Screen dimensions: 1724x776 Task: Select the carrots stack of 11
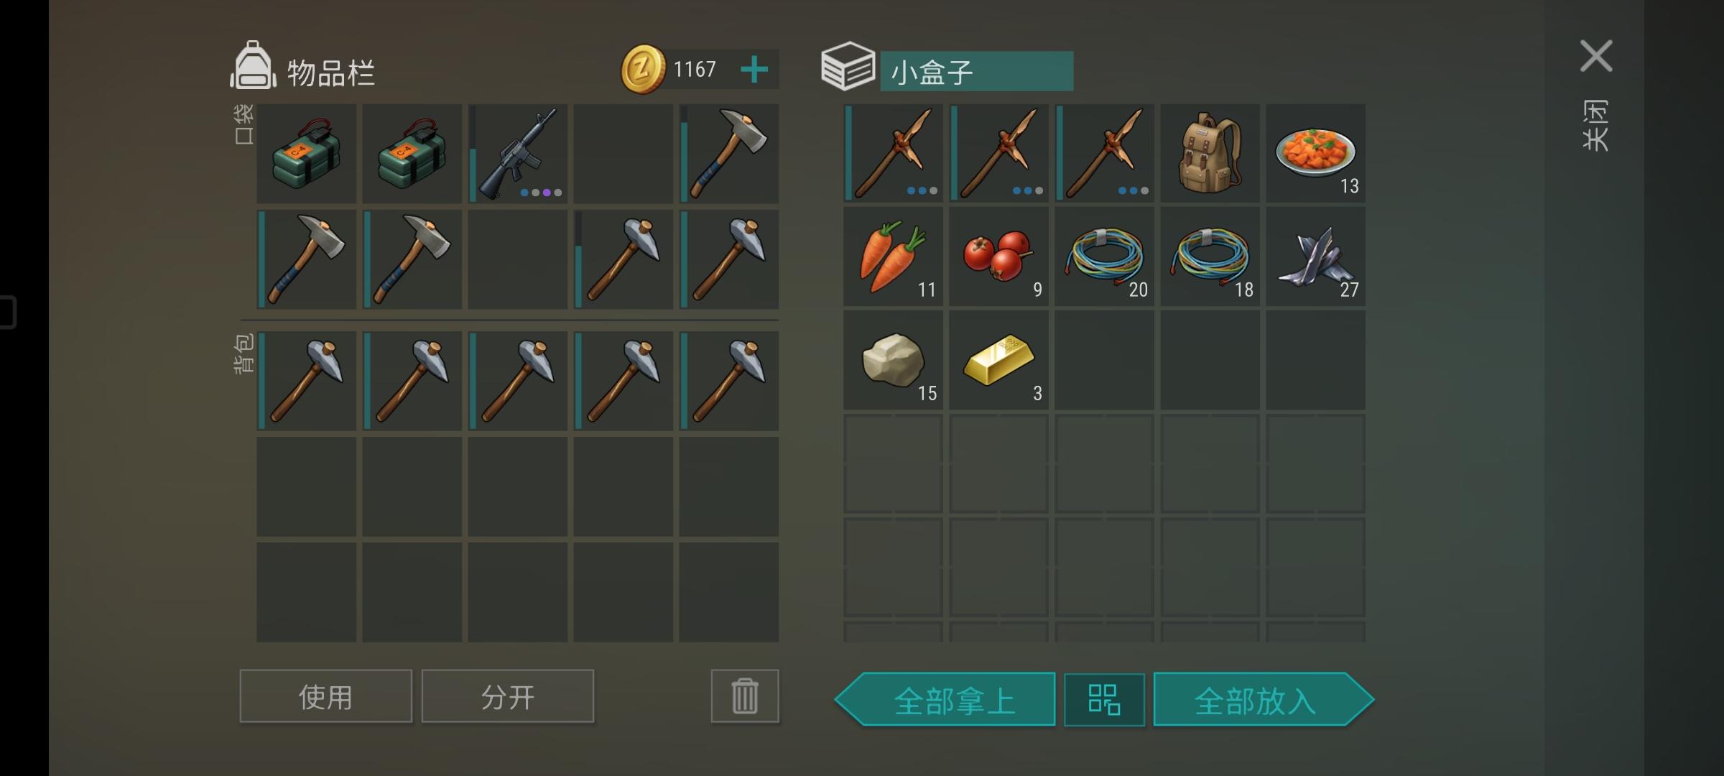pyautogui.click(x=893, y=257)
